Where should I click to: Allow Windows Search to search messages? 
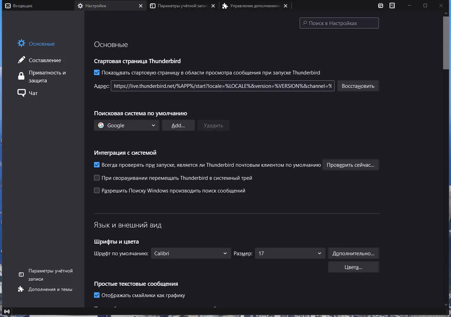pos(97,190)
